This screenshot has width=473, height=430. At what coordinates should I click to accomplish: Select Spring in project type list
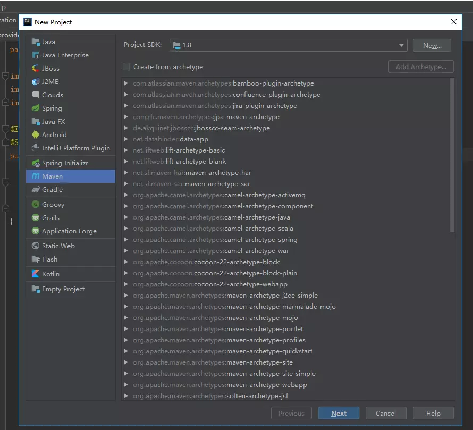(x=71, y=108)
